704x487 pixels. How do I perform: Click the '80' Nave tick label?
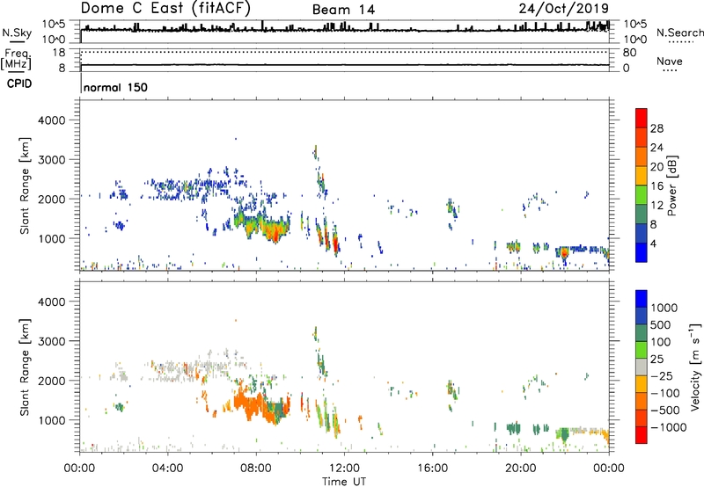[629, 53]
